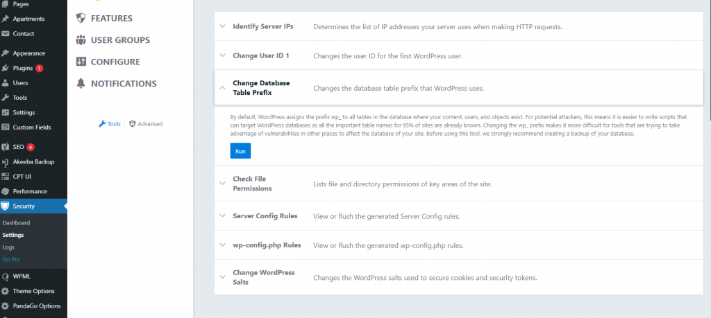Click the Security shield icon in sidebar
This screenshot has height=318, width=711.
[x=6, y=206]
